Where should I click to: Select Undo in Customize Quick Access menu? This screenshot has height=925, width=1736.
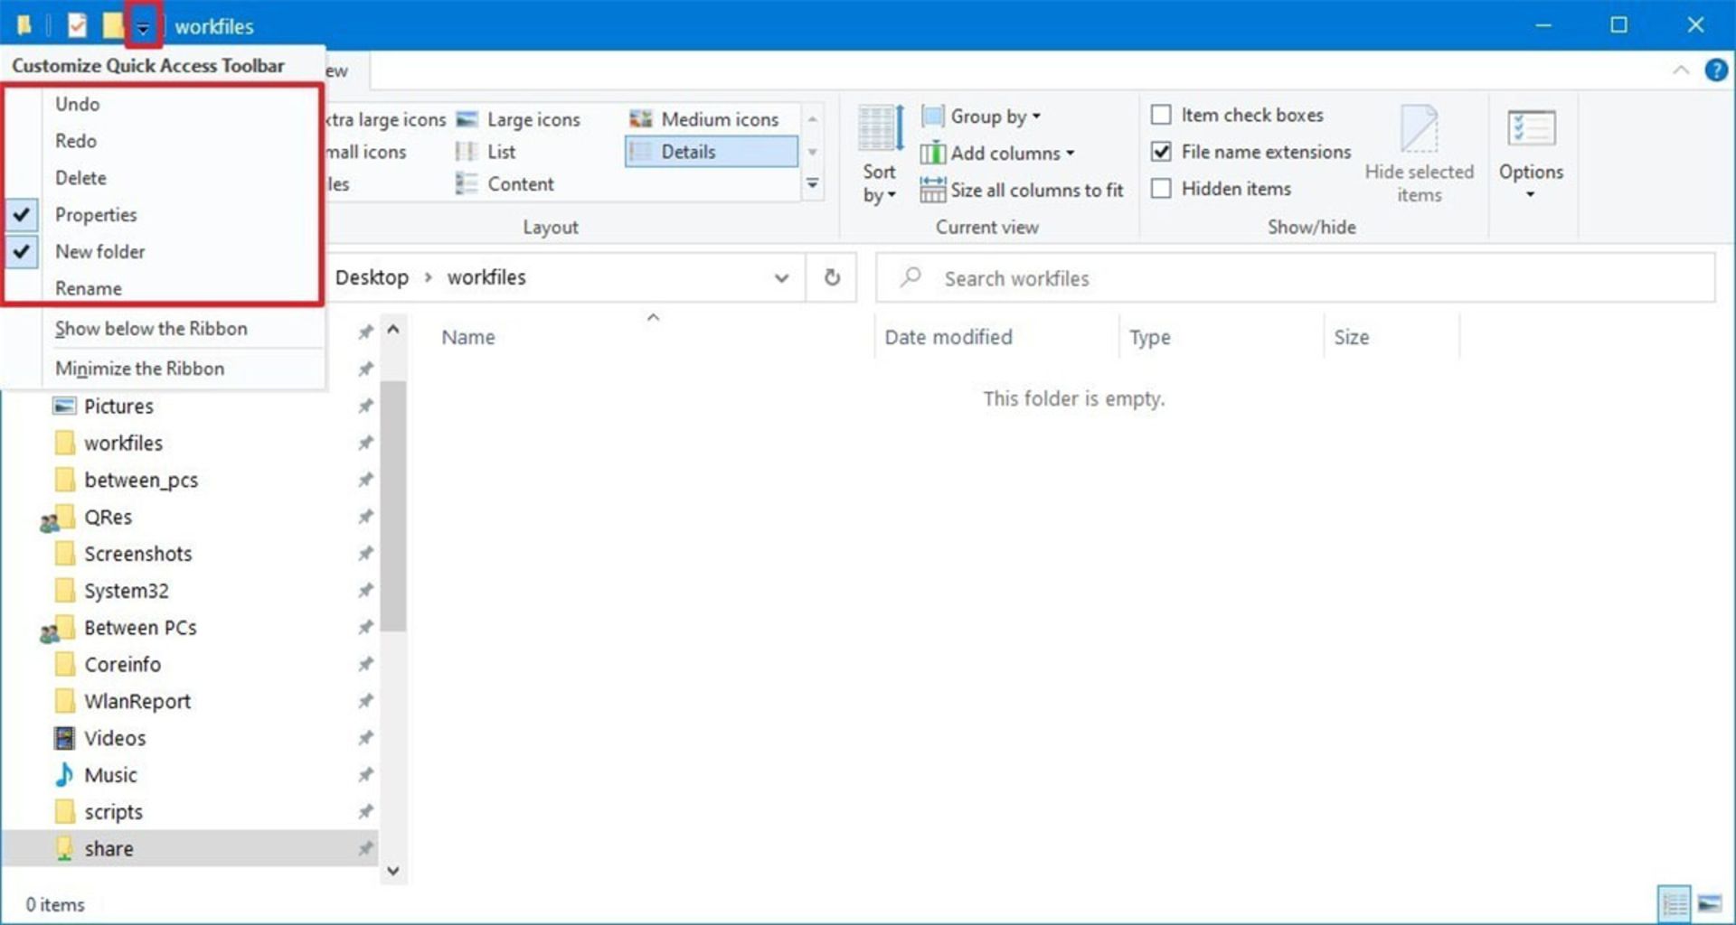78,104
